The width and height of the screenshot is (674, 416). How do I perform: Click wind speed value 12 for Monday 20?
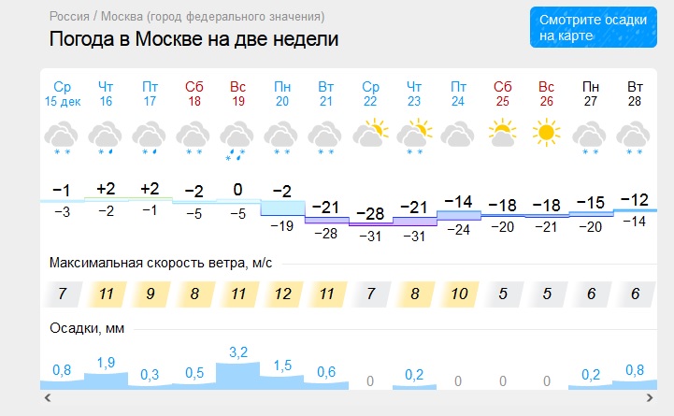click(x=282, y=294)
